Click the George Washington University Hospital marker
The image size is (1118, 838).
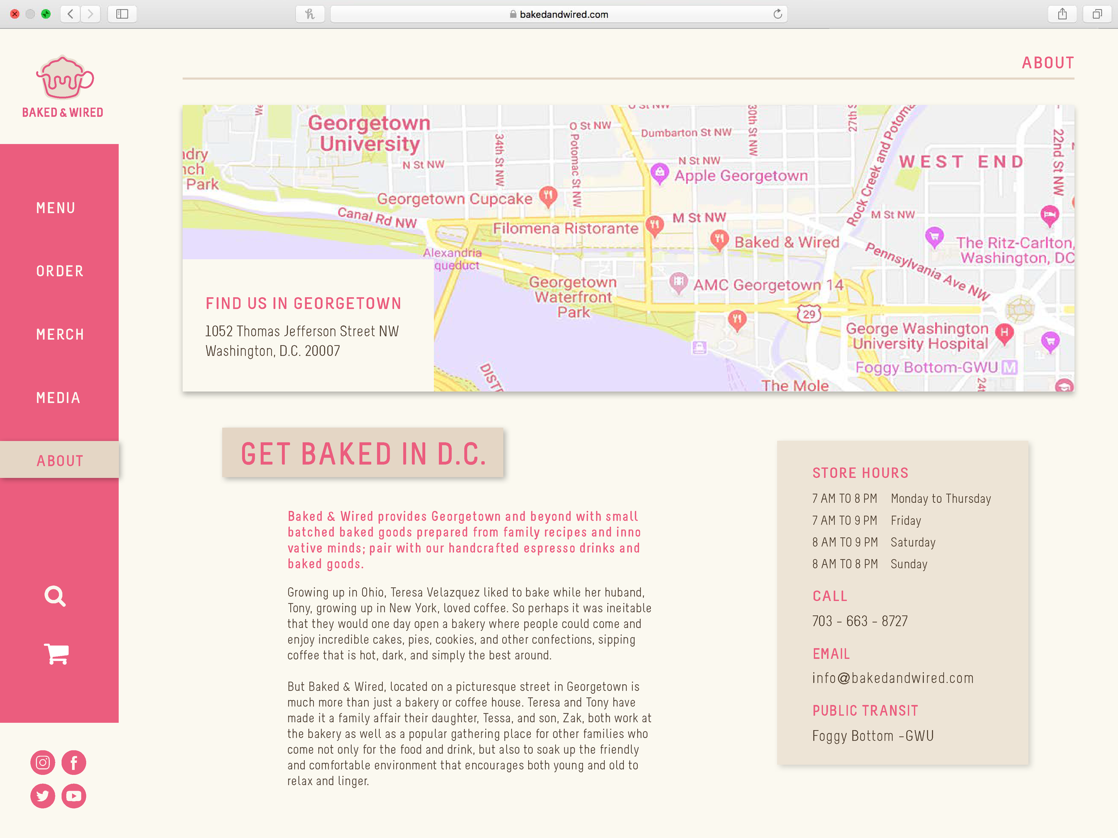point(1004,334)
